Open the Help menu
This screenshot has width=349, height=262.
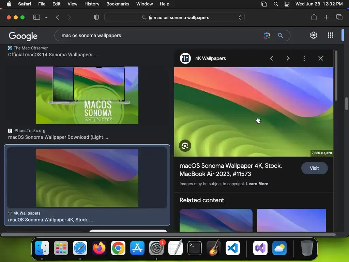[x=165, y=4]
